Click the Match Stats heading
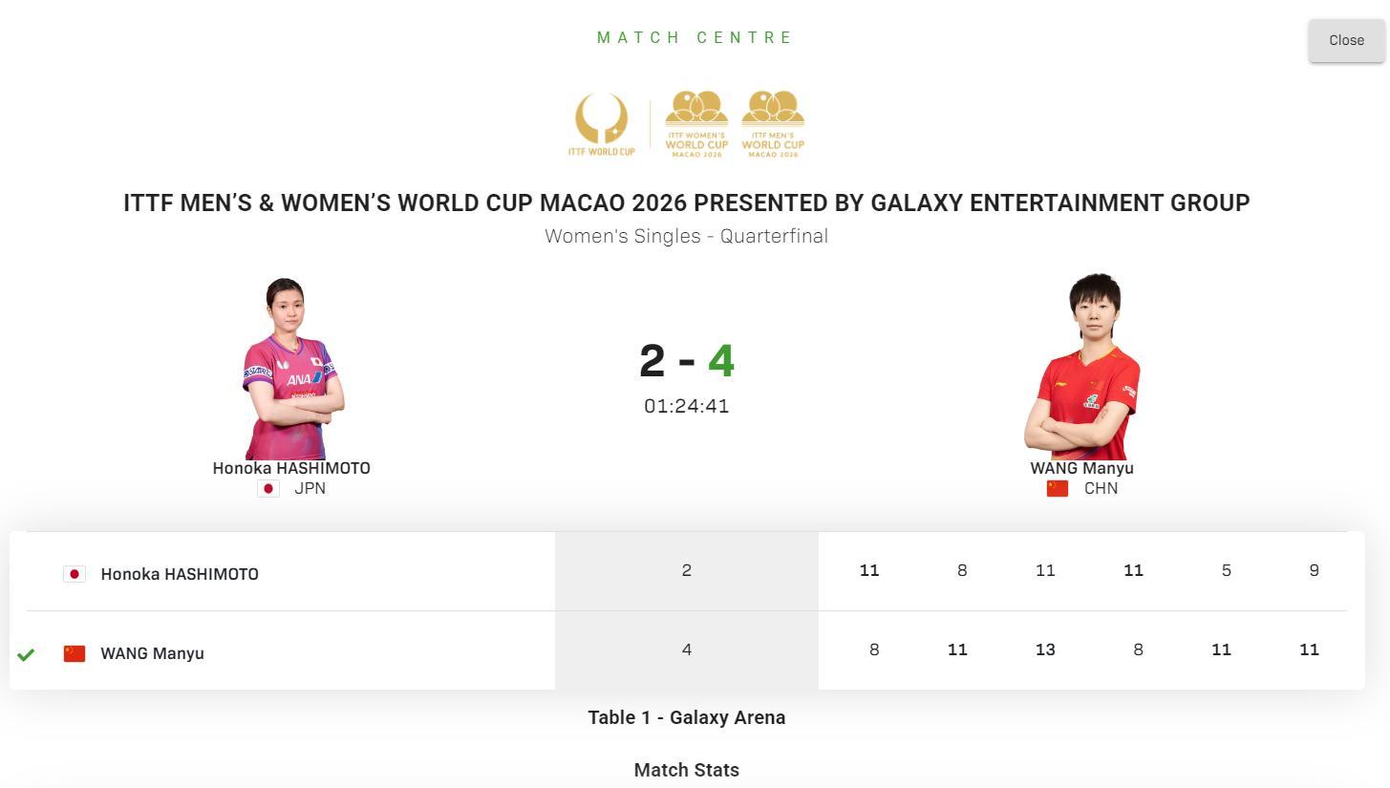This screenshot has width=1390, height=788. tap(686, 770)
